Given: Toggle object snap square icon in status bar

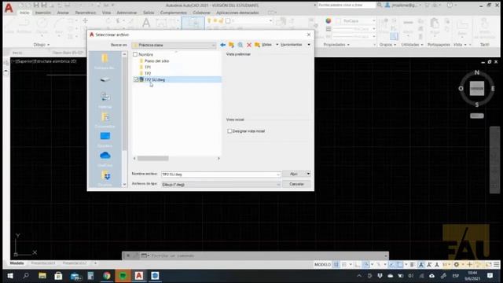Looking at the screenshot, I should tap(400, 264).
